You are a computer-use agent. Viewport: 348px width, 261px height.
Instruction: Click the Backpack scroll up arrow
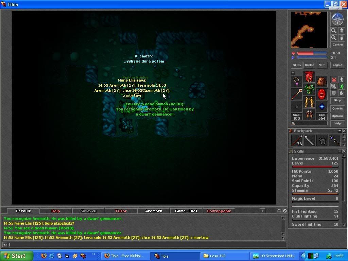pyautogui.click(x=344, y=135)
